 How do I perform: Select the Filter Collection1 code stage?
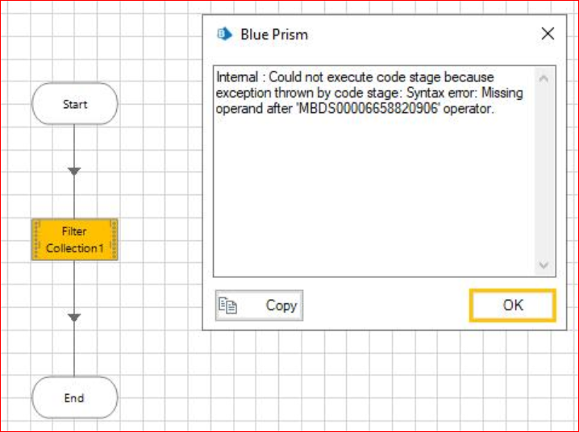tap(75, 240)
